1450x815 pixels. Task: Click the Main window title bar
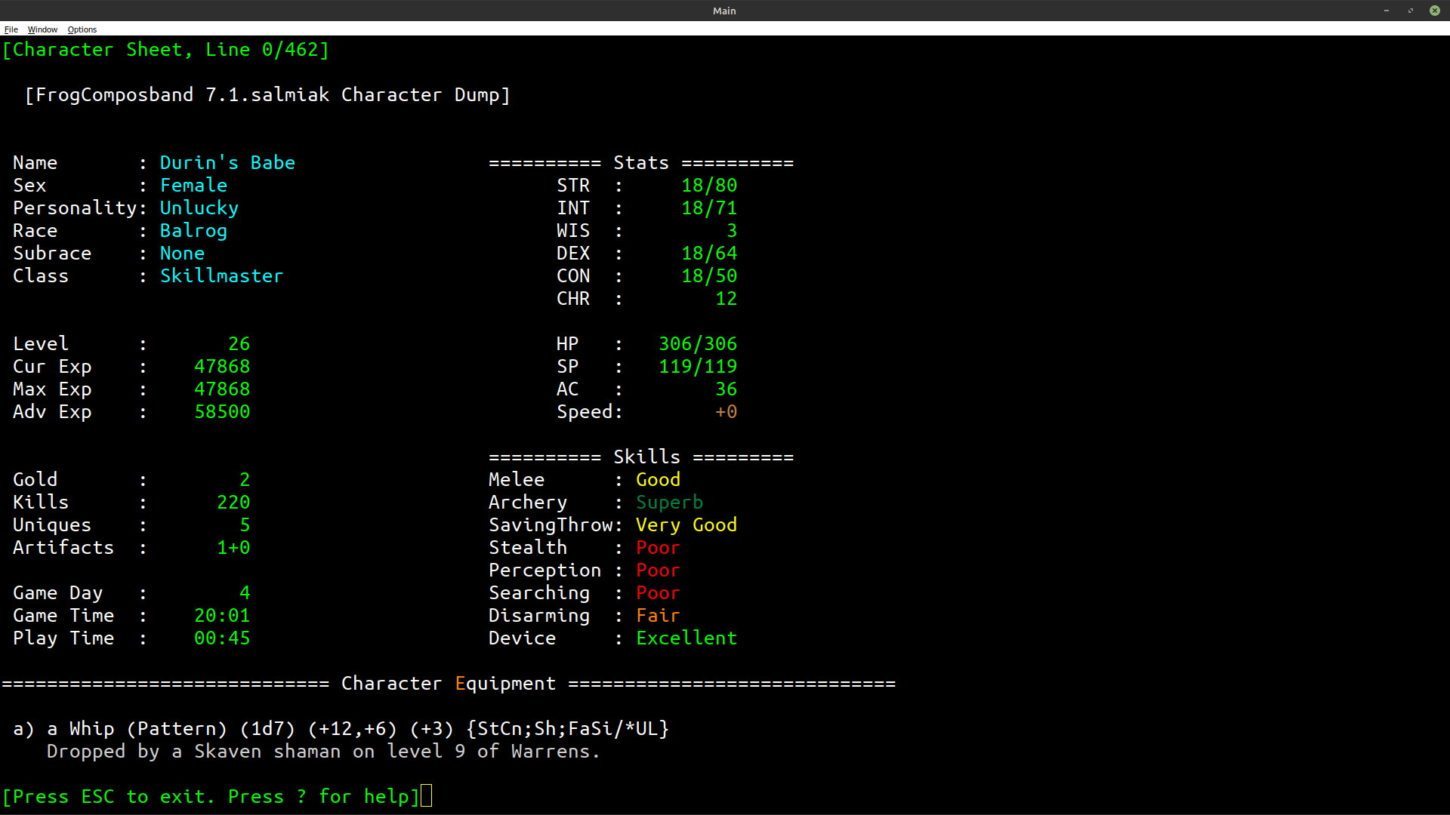point(723,11)
